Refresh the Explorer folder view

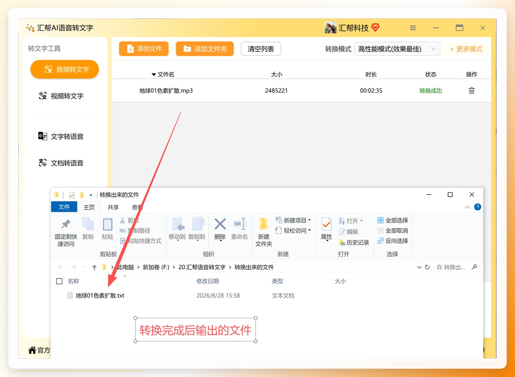(427, 267)
